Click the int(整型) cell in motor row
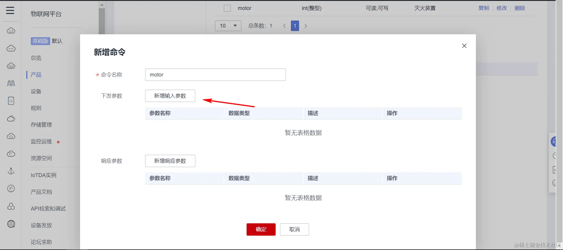 [312, 8]
